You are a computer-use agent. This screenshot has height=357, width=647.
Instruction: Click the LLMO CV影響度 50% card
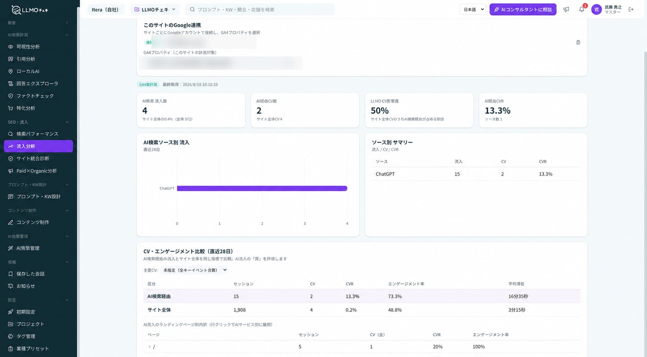[x=419, y=110]
